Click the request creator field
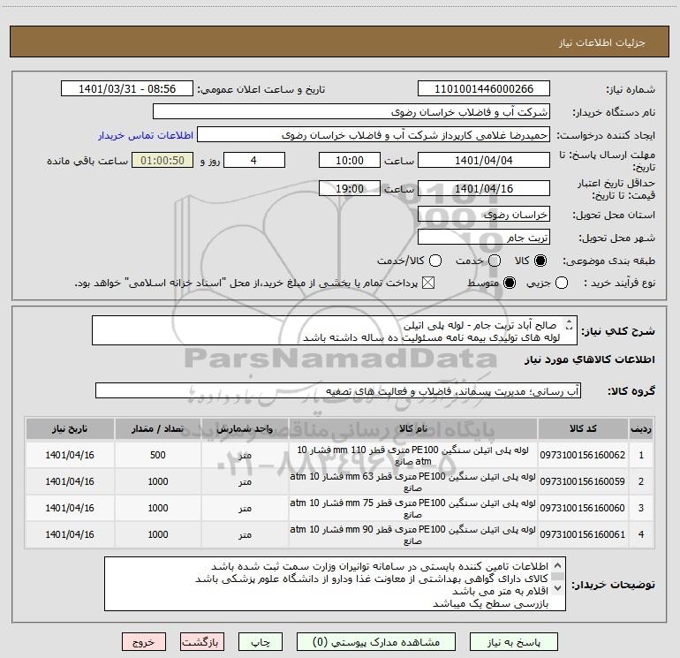The image size is (680, 658). click(x=374, y=135)
